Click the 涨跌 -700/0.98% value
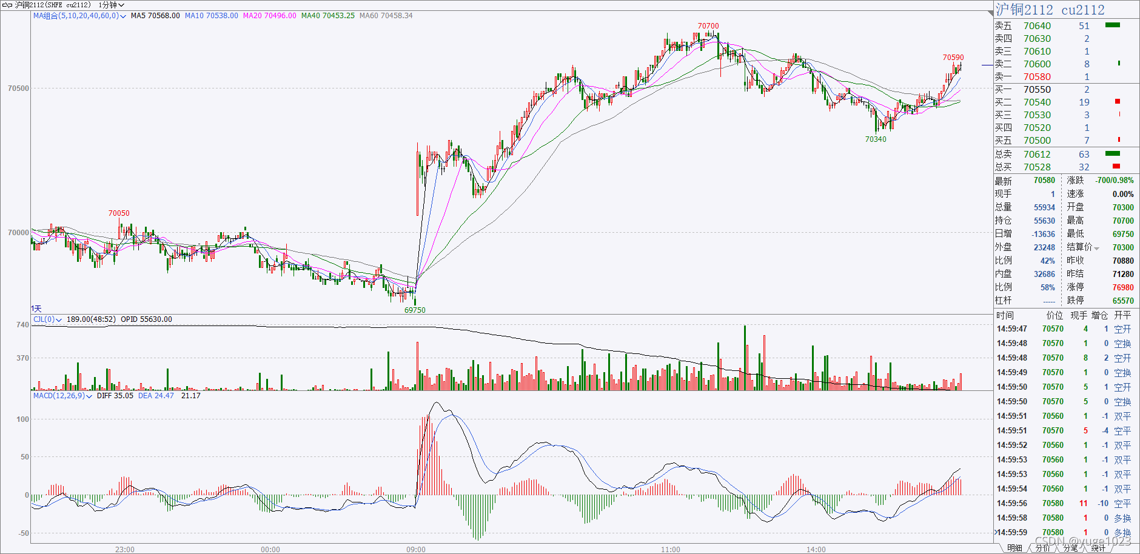This screenshot has height=554, width=1140. coord(1115,181)
